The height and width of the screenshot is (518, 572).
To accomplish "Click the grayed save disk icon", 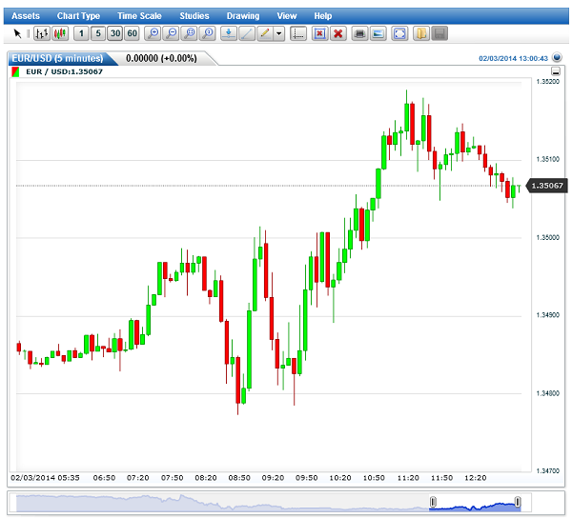I will (x=439, y=34).
